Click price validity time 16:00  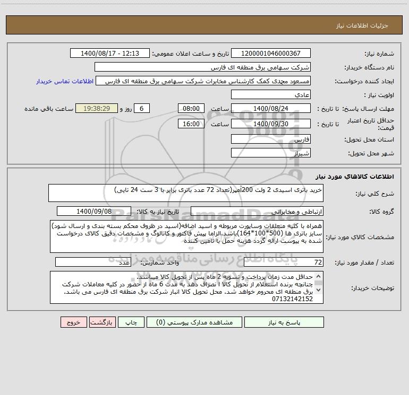coord(191,124)
